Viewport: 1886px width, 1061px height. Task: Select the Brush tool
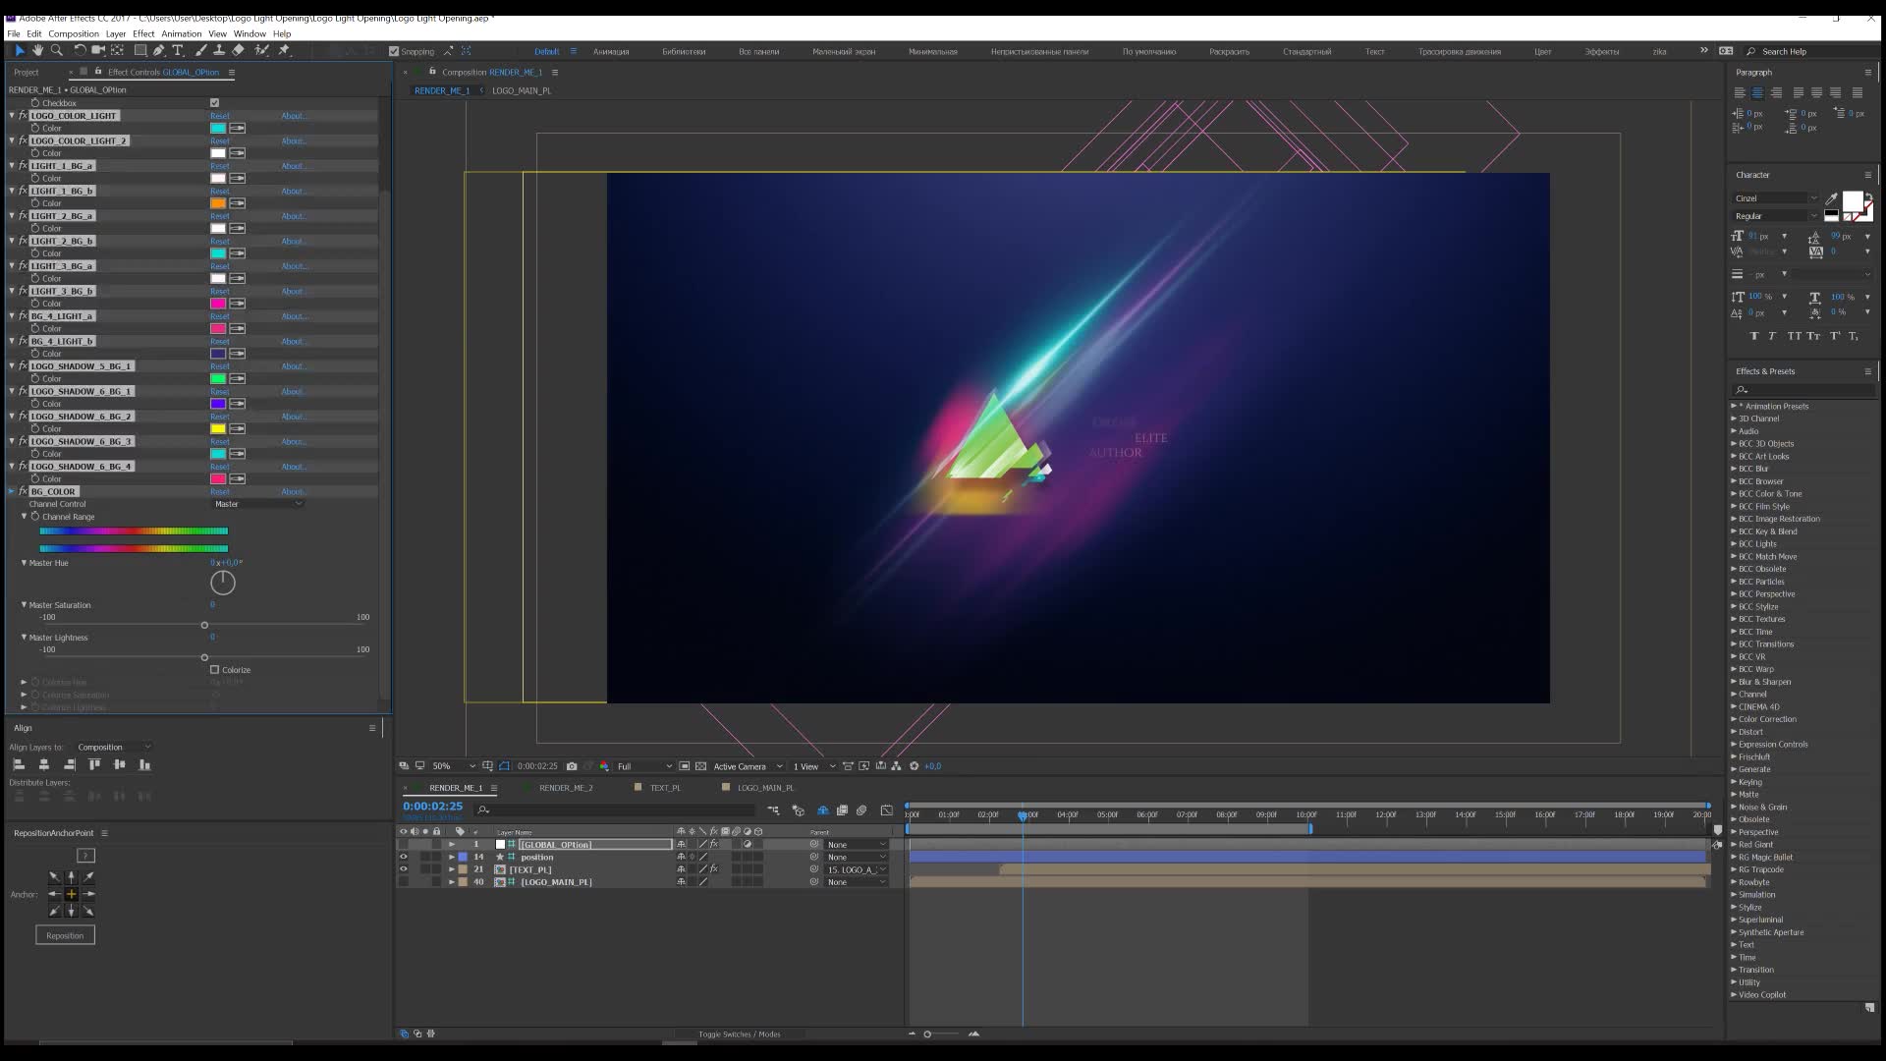200,50
